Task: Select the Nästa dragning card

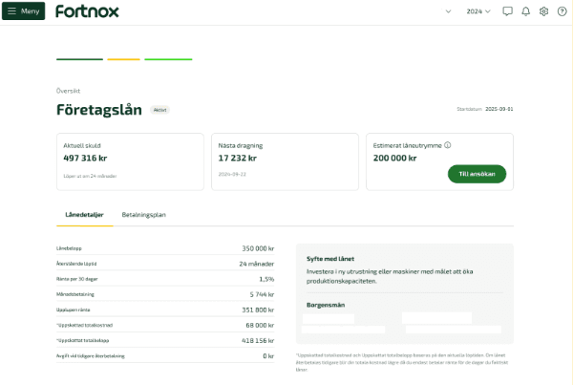Action: coord(284,160)
